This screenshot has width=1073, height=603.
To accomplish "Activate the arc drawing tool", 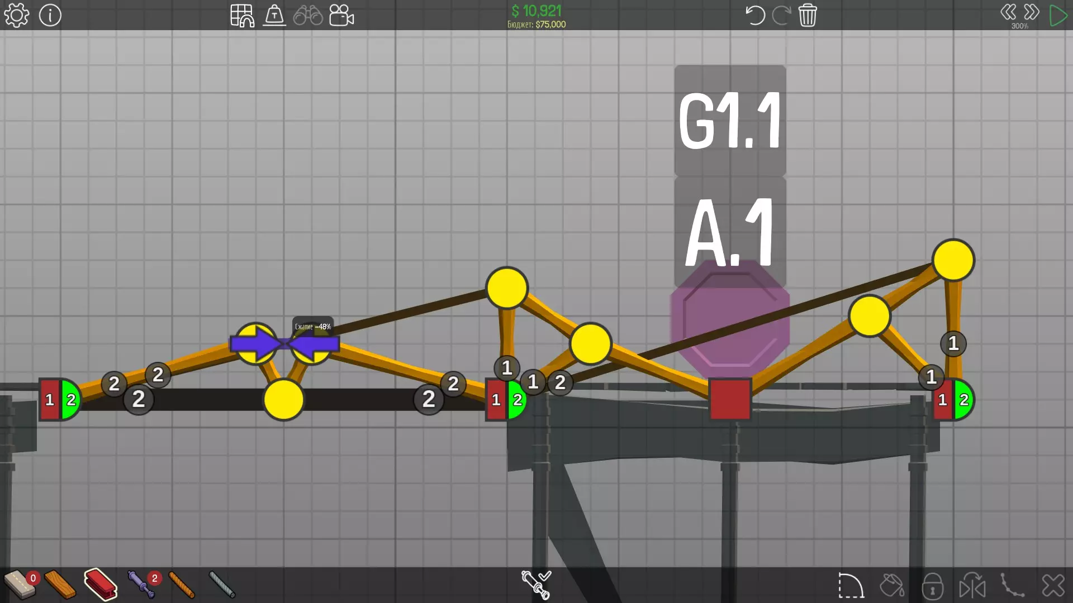I will point(851,586).
